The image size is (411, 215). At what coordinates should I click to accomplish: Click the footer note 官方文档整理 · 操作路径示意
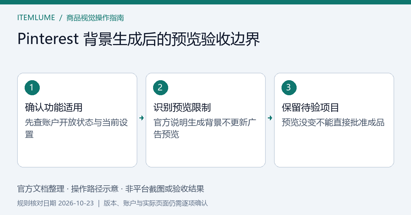coord(68,189)
